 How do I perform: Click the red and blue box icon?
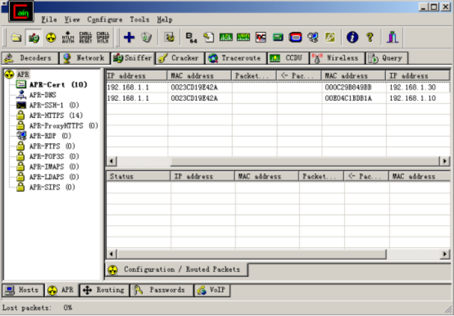click(x=295, y=37)
